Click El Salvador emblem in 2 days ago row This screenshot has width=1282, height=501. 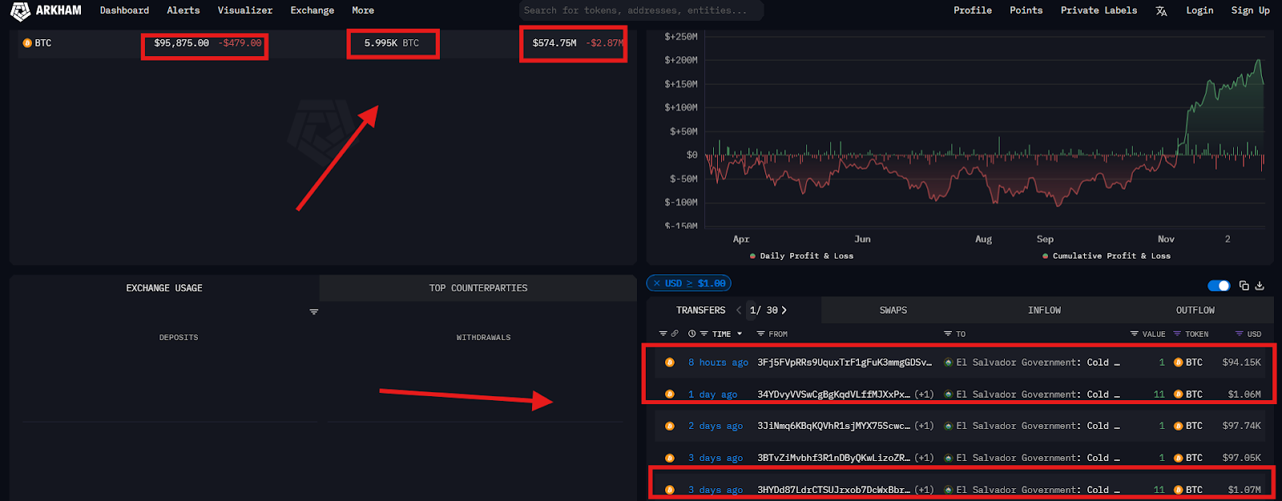click(x=949, y=427)
